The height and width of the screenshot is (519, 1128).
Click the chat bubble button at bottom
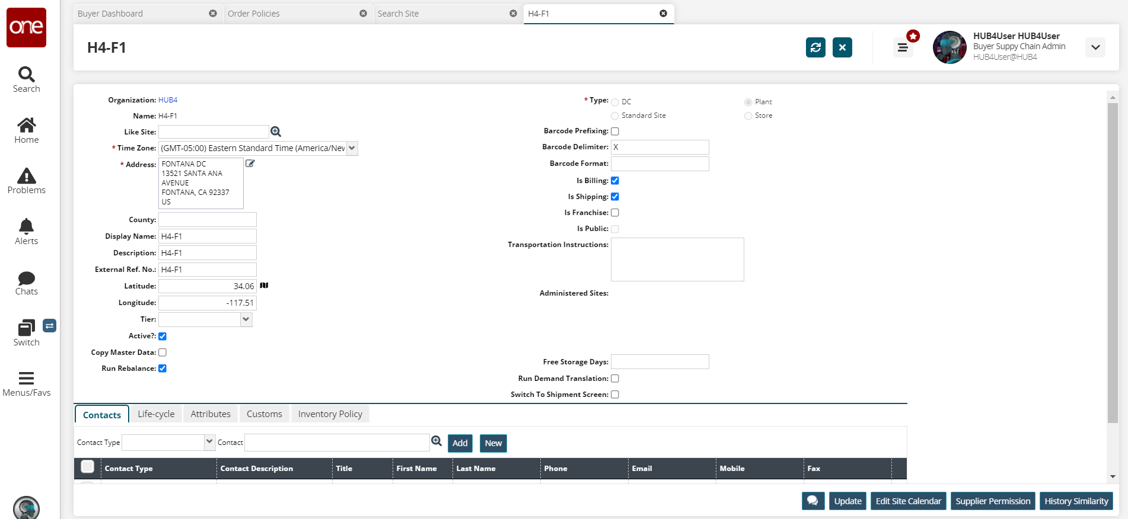813,501
